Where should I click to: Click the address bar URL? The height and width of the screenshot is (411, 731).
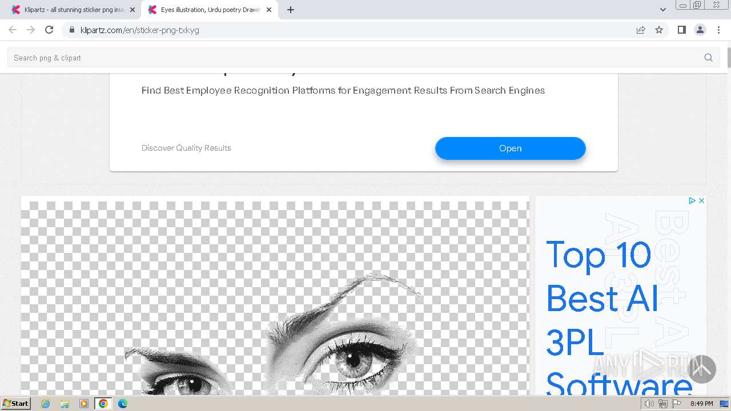pos(140,30)
